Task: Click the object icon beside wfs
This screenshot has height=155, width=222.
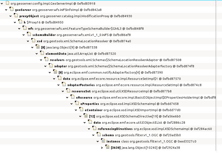Action: pyautogui.click(x=25, y=28)
